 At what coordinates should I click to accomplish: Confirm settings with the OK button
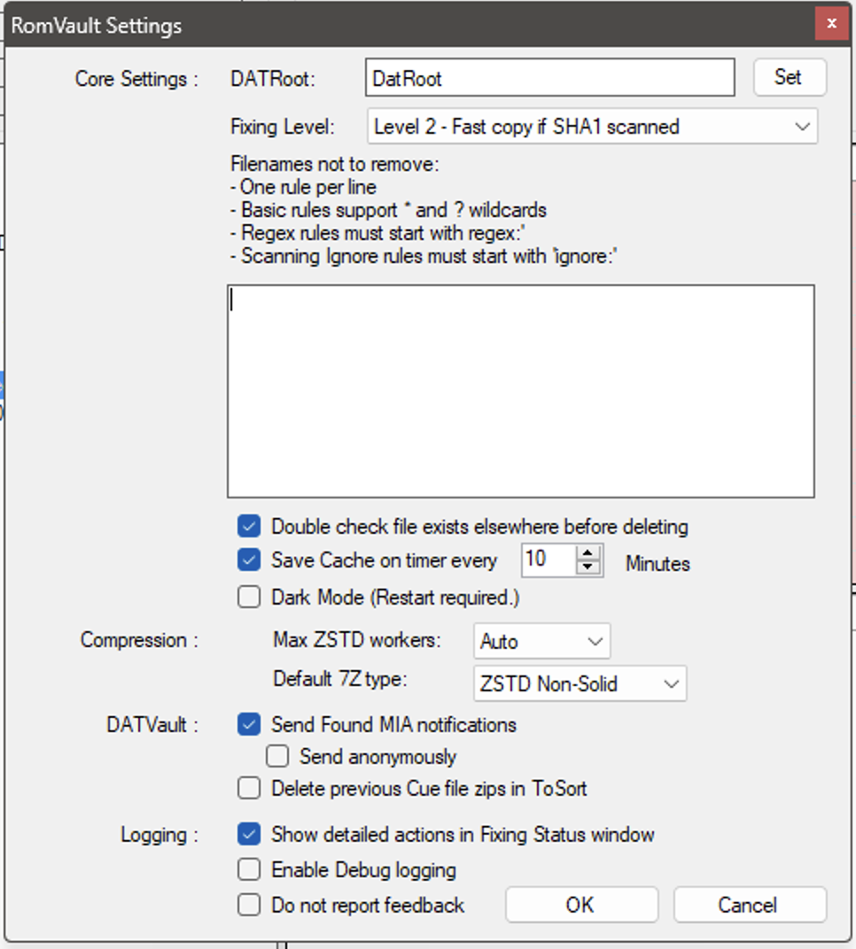[581, 905]
